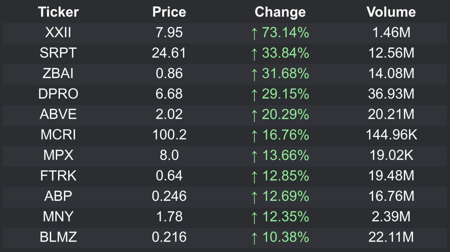Open the MPX ticker

coord(58,155)
